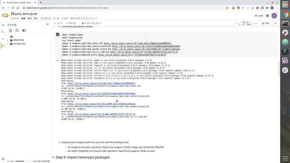Collapse the Colab header with chevron
The image size is (290, 163).
click(x=275, y=23)
